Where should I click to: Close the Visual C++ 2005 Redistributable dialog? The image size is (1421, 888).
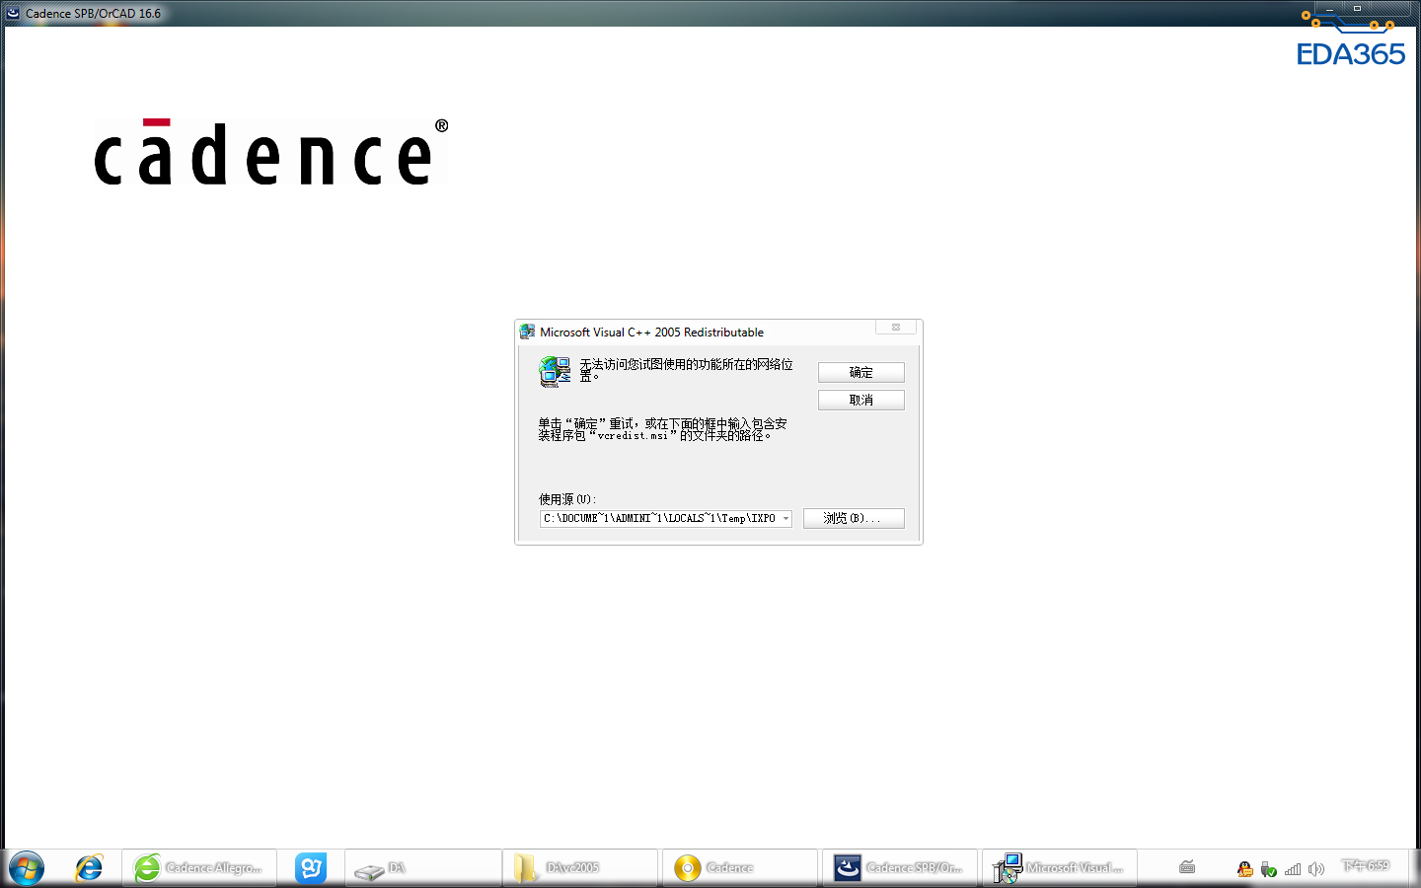click(x=896, y=328)
